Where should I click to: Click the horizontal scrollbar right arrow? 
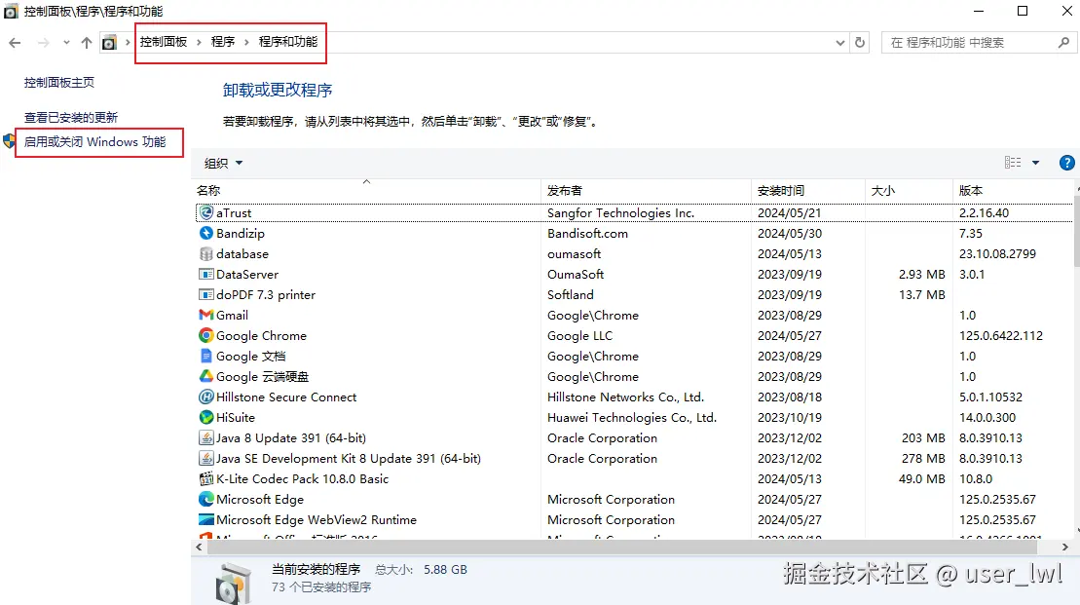point(1064,548)
